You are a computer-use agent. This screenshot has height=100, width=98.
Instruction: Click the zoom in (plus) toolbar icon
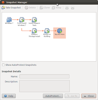pyautogui.click(x=67, y=8)
